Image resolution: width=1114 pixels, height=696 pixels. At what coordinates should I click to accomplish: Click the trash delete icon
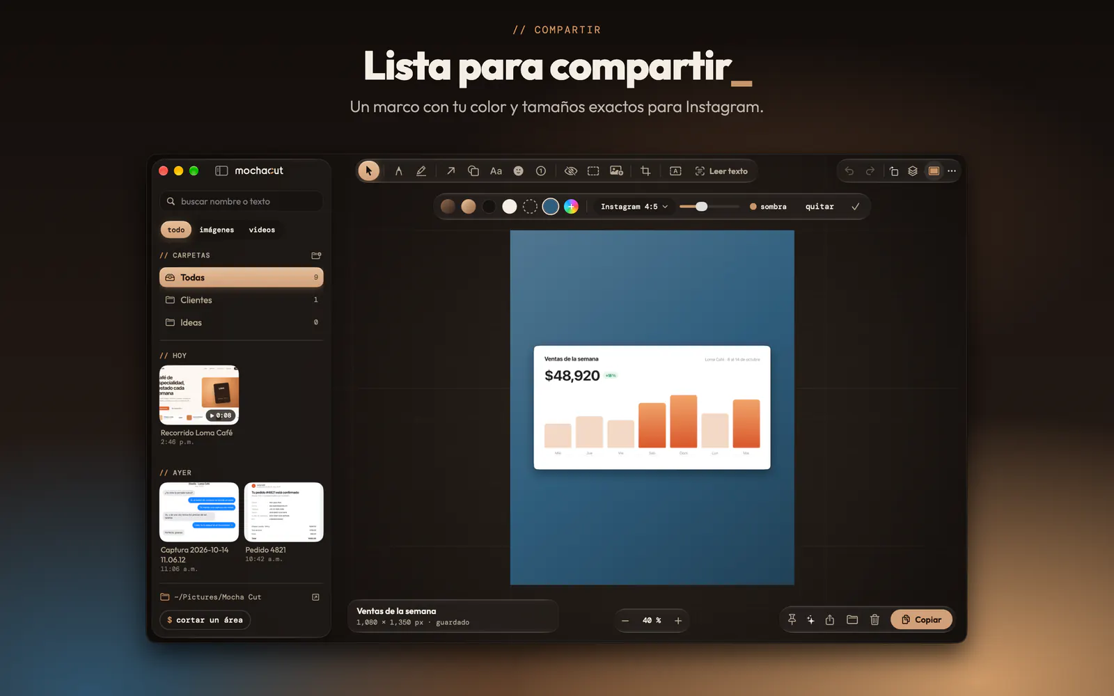[x=874, y=619]
